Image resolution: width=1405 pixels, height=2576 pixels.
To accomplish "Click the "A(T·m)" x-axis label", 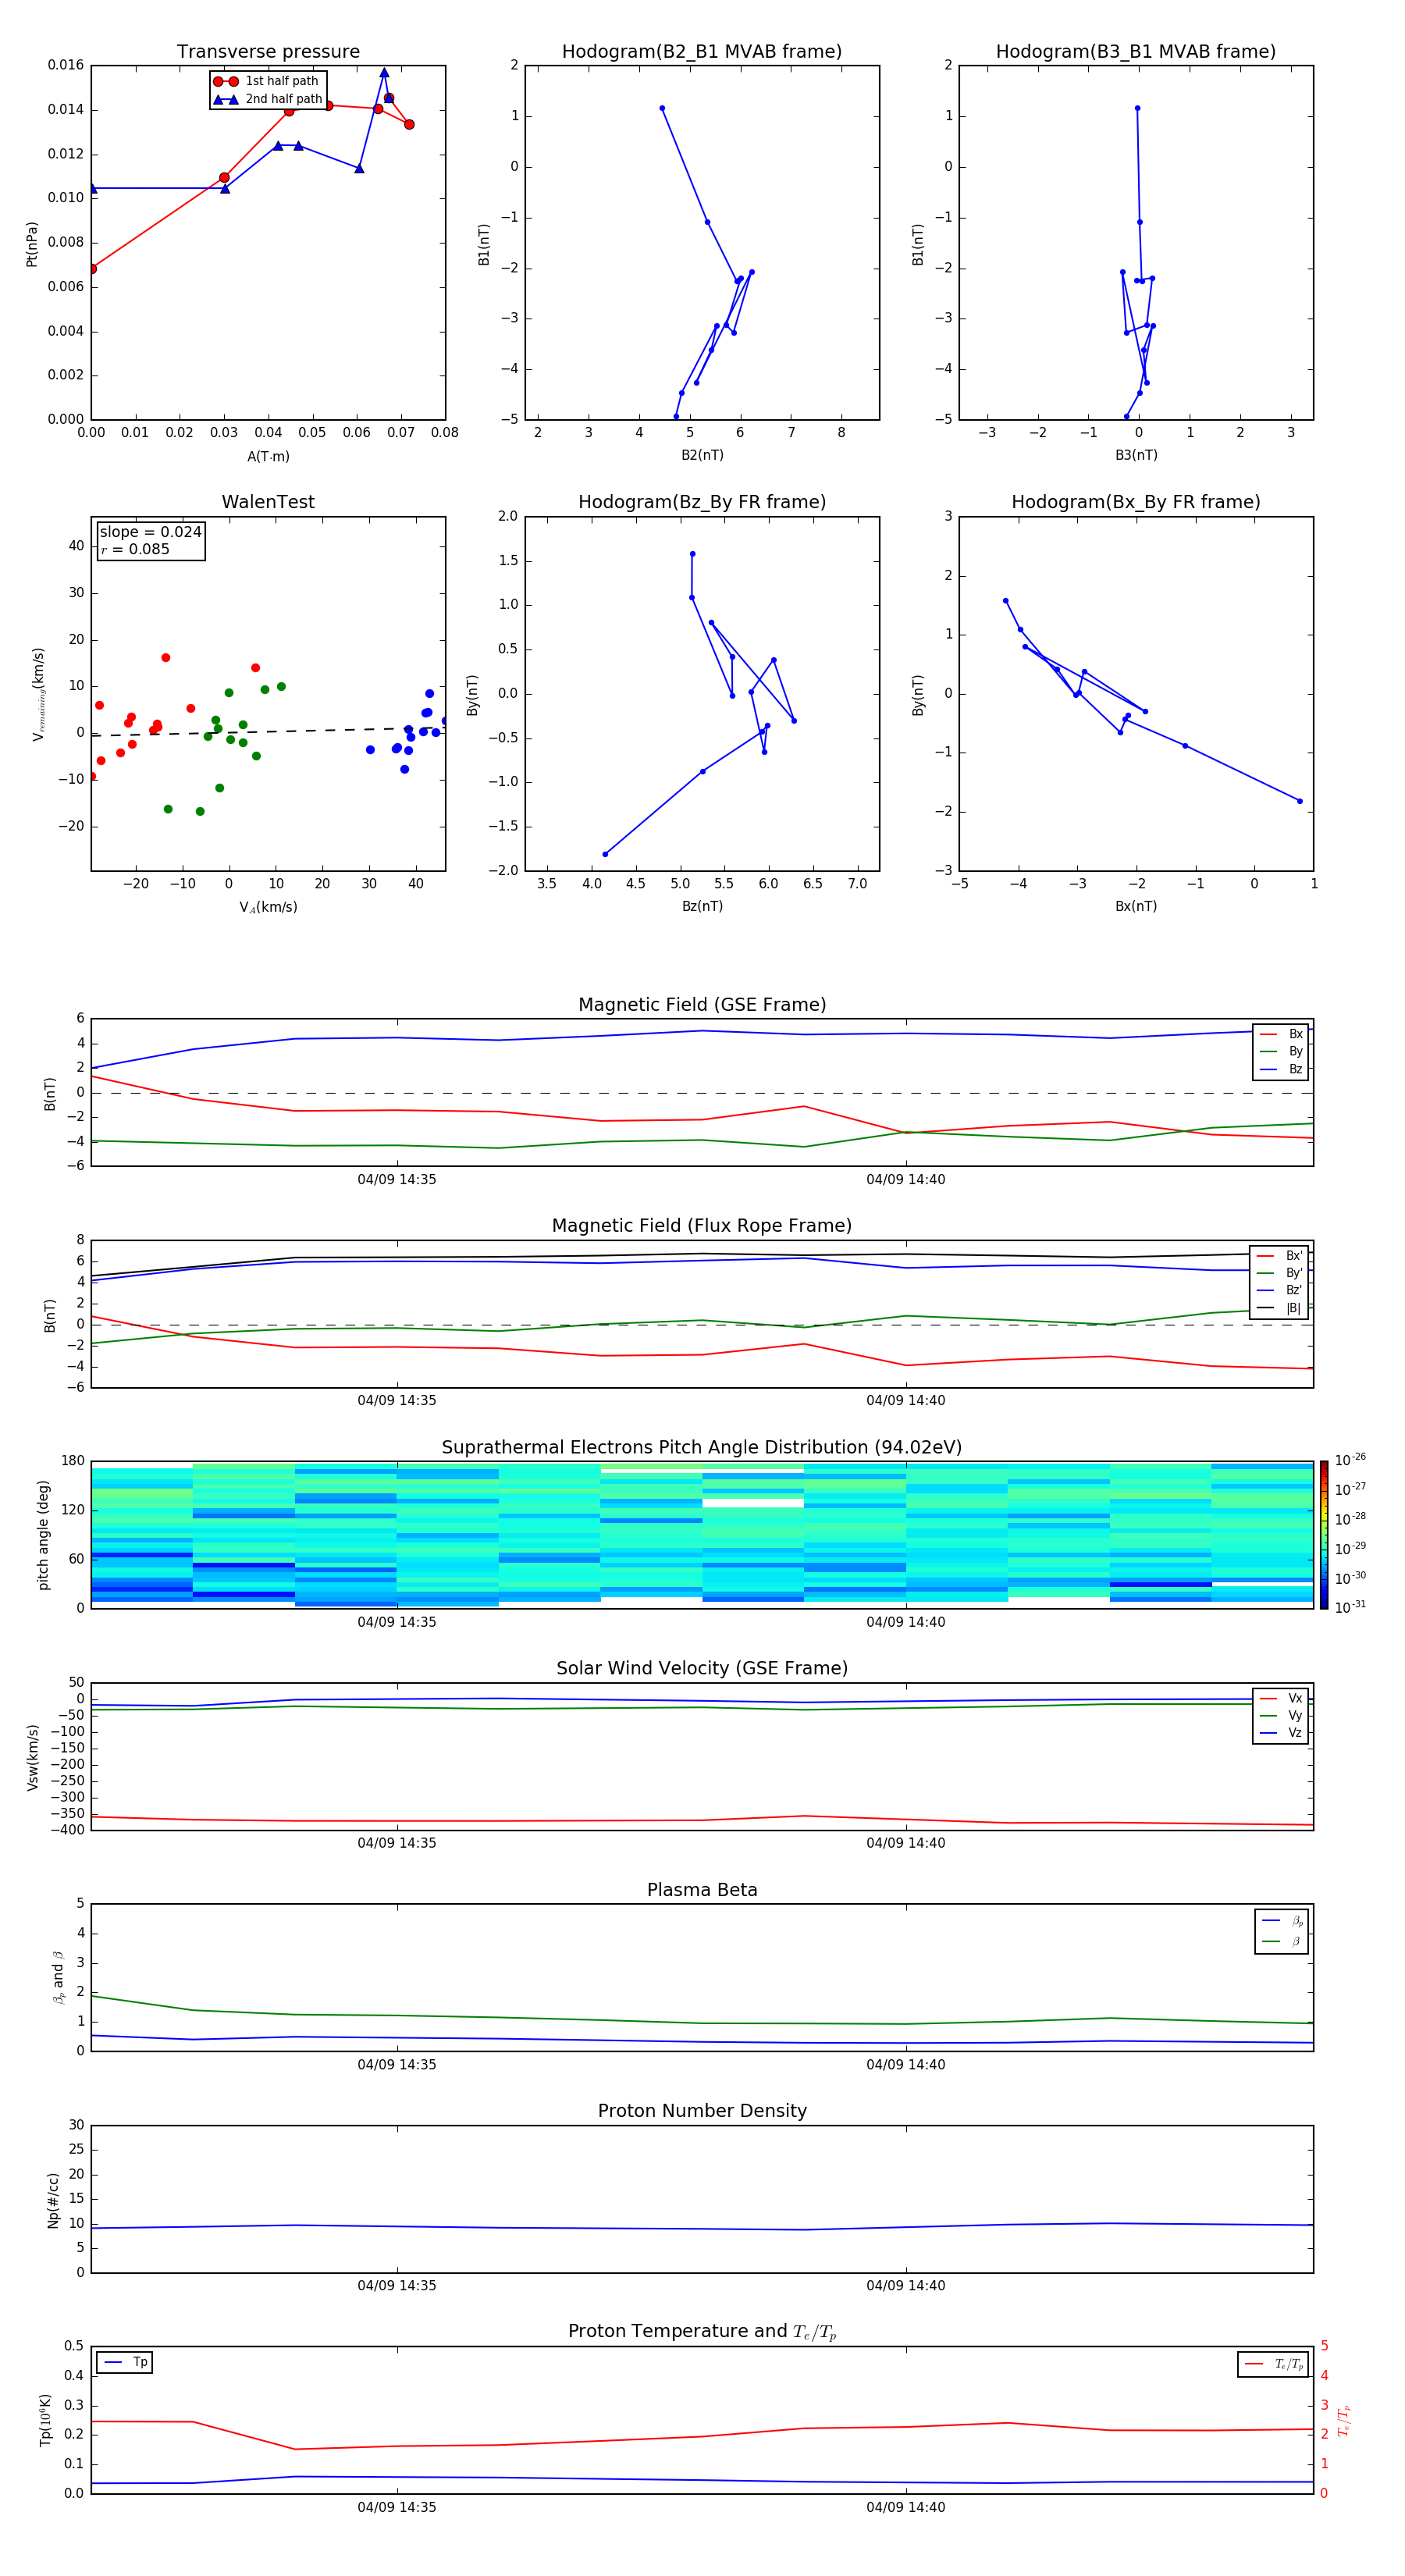I will coord(268,457).
